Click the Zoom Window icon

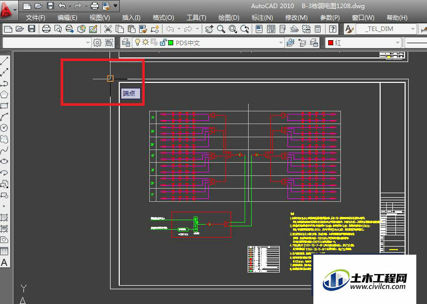click(232, 29)
